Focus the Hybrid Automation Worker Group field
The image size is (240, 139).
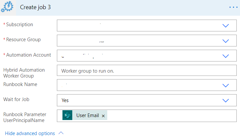[x=146, y=71]
